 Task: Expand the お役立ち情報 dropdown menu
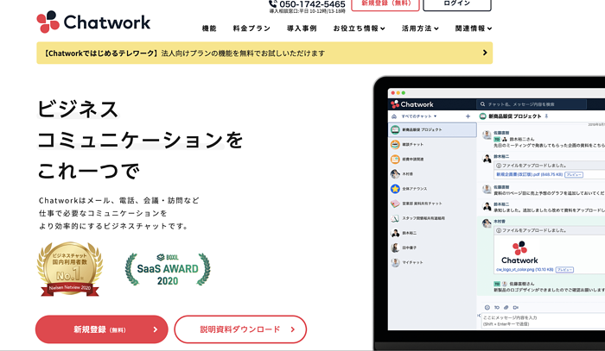point(360,28)
